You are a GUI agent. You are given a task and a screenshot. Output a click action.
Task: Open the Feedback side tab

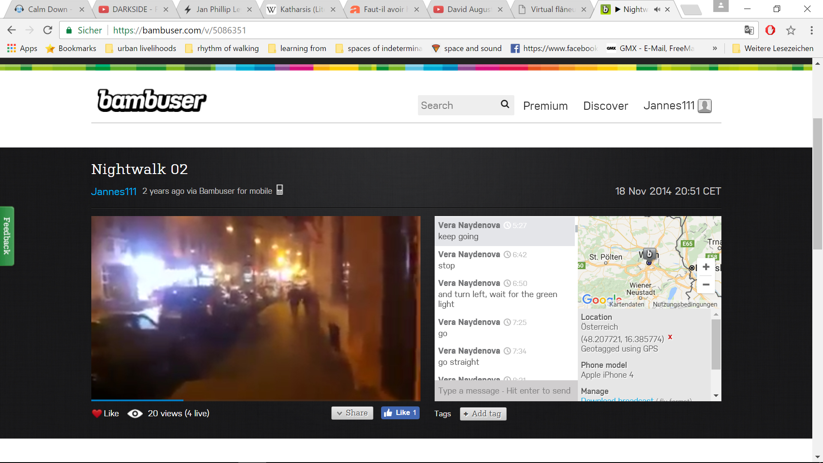coord(7,236)
